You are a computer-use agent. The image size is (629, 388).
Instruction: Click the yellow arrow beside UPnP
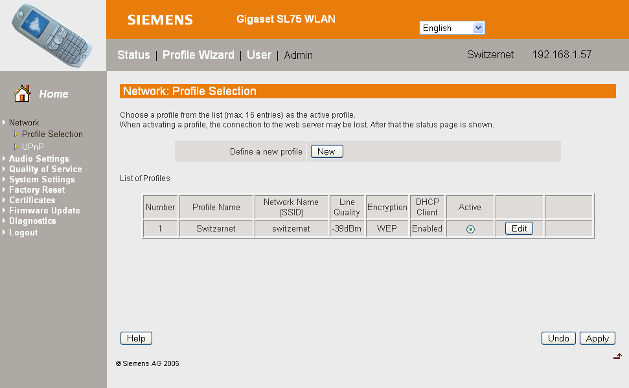coord(16,147)
